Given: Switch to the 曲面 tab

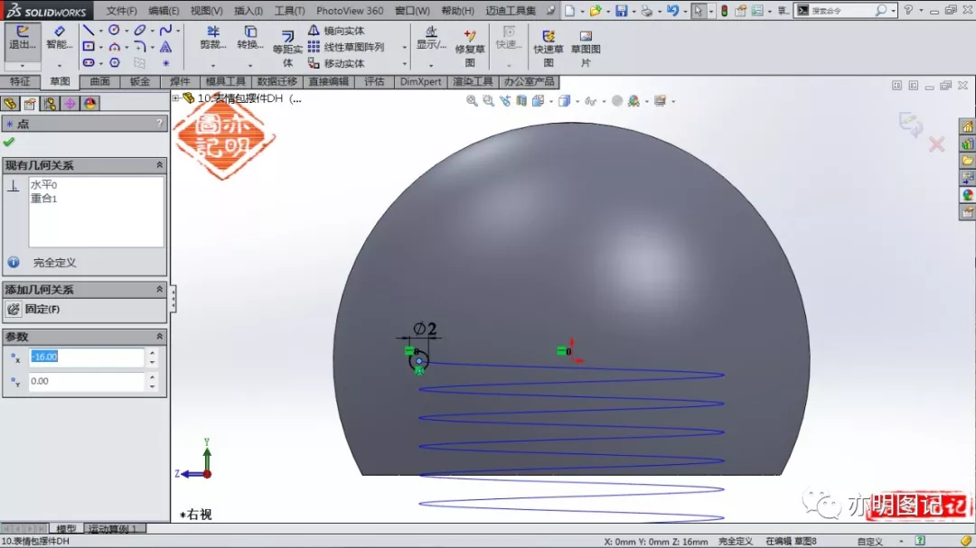Looking at the screenshot, I should (99, 81).
